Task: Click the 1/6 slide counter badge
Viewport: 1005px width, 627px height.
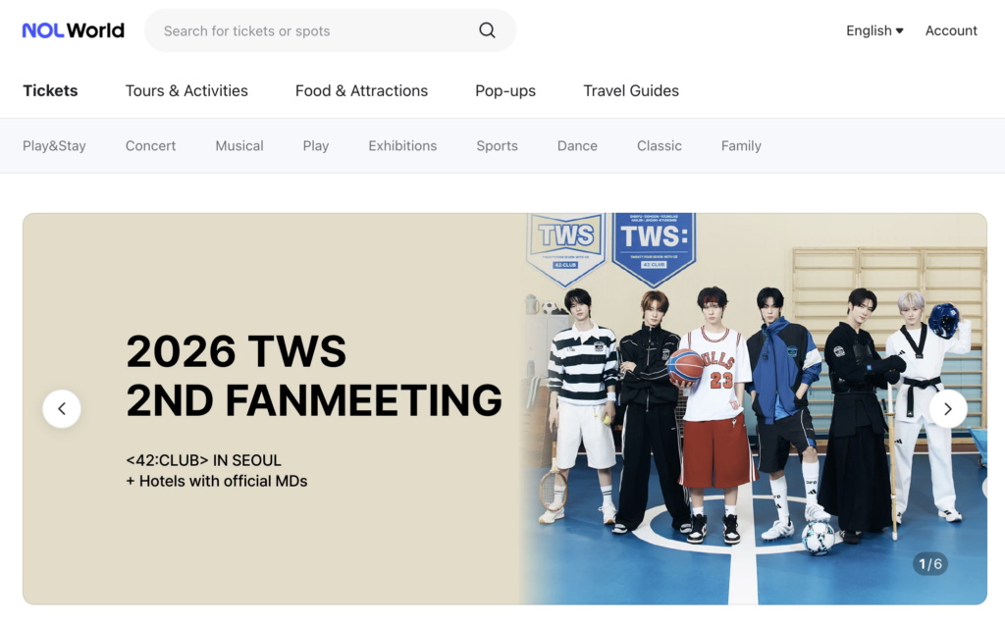Action: point(930,564)
